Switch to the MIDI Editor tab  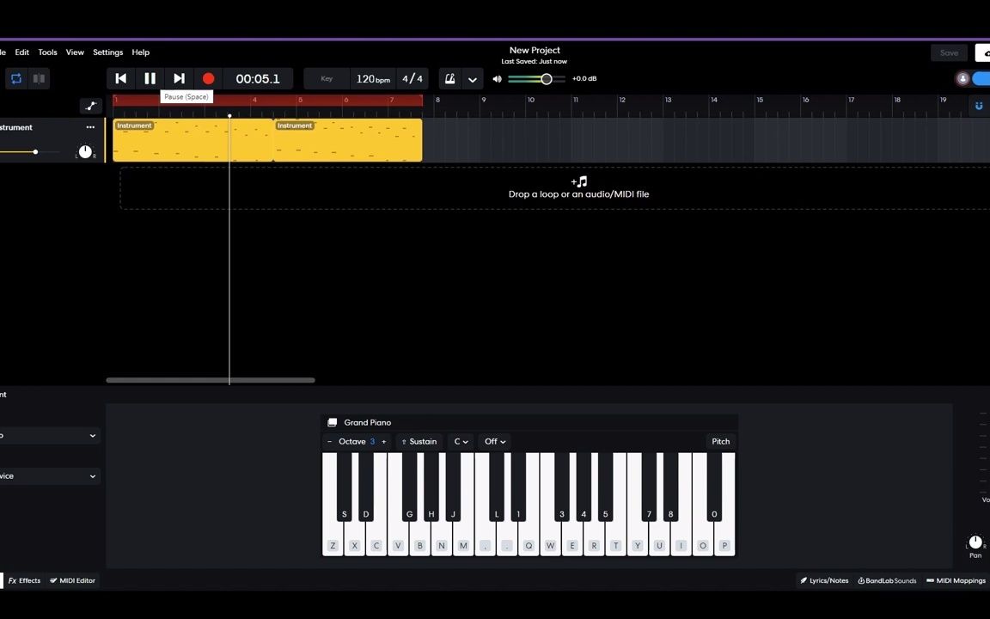pos(72,580)
